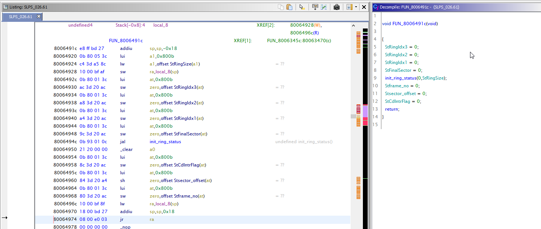Open the browser field formatter icon
Screen dimensions: 541x229
coord(315,7)
